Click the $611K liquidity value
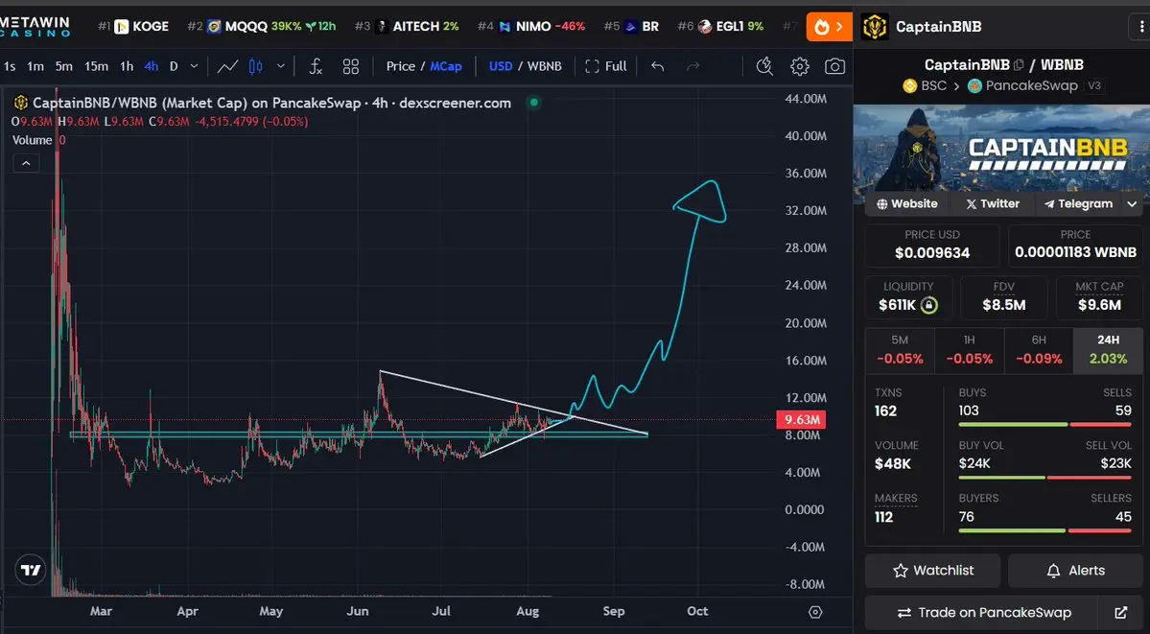This screenshot has height=634, width=1150. tap(897, 304)
